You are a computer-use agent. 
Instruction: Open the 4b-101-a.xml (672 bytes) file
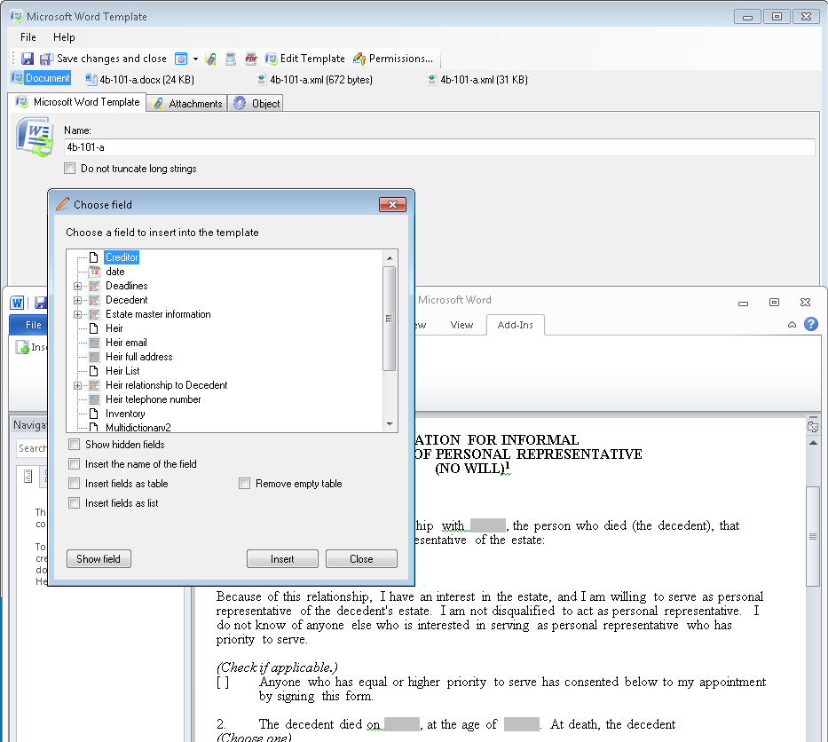click(x=314, y=80)
